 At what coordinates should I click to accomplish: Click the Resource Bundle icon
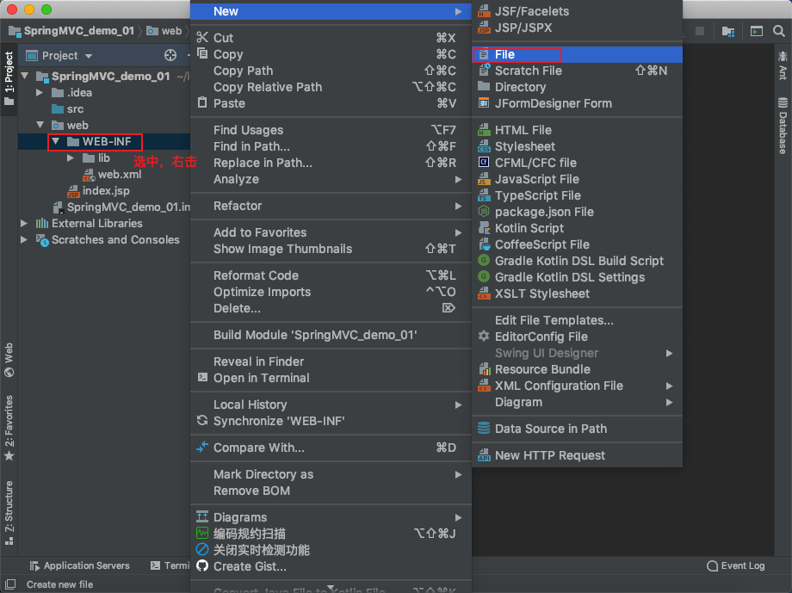click(484, 369)
